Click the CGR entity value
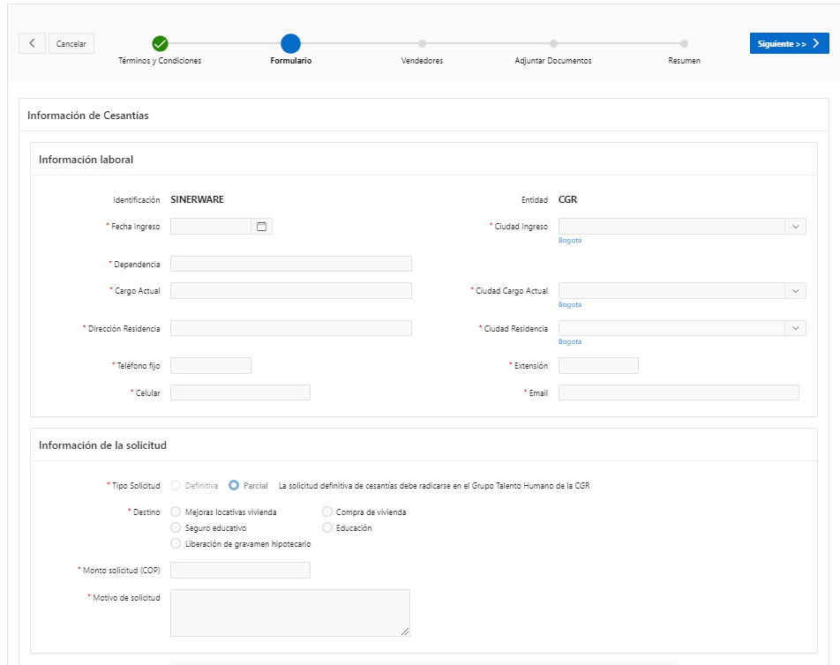Image resolution: width=840 pixels, height=665 pixels. 568,199
